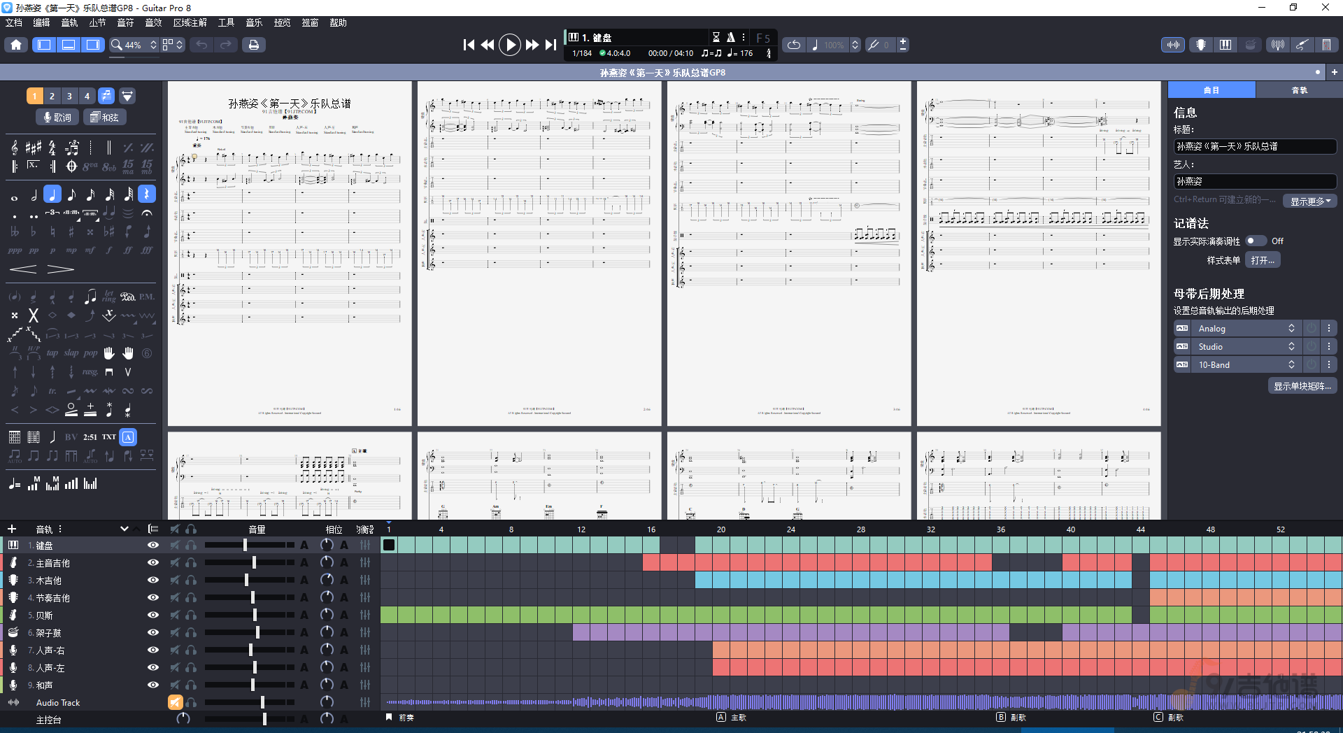The height and width of the screenshot is (733, 1343).
Task: Expand the 显示更多 dropdown
Action: tap(1309, 201)
